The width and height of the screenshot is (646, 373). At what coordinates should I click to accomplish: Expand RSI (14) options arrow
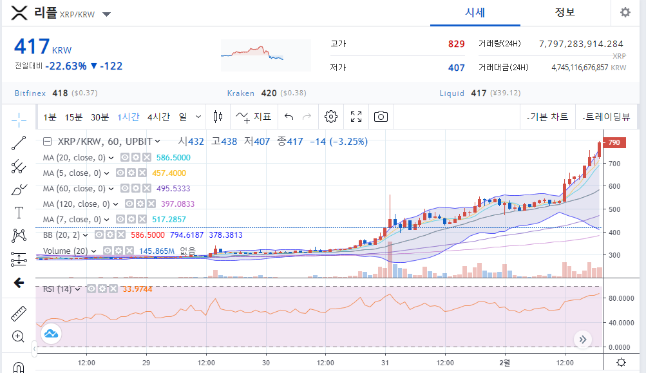(78, 289)
